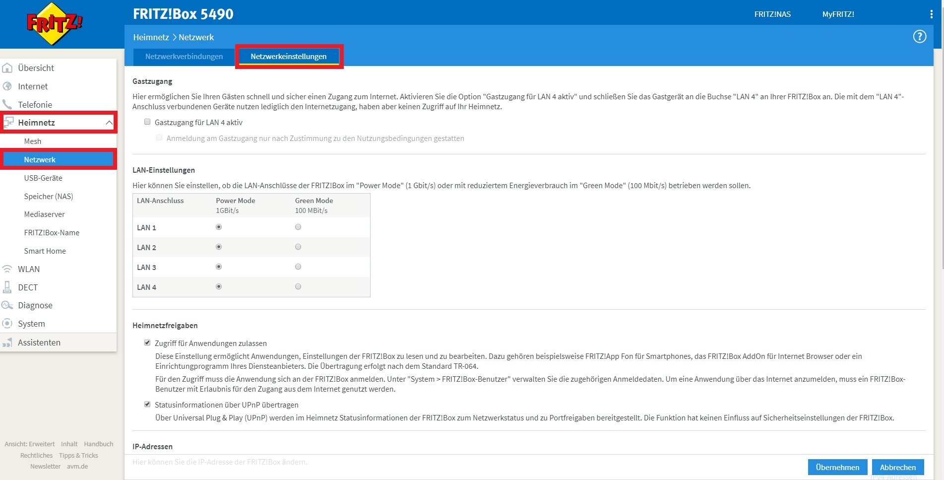Click the LAN-Einstellungen section heading
Screen dimensions: 944x480
[164, 170]
